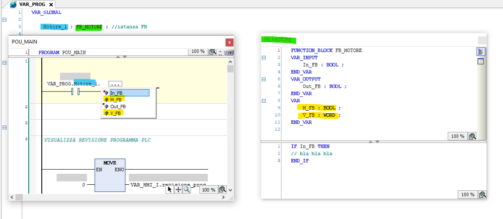
Task: Click Motore_1 instance name in VAR_PROG
Action: point(54,27)
